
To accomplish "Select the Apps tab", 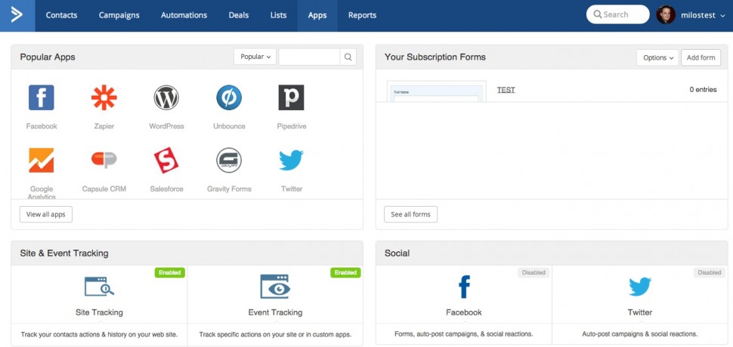I will click(x=317, y=15).
